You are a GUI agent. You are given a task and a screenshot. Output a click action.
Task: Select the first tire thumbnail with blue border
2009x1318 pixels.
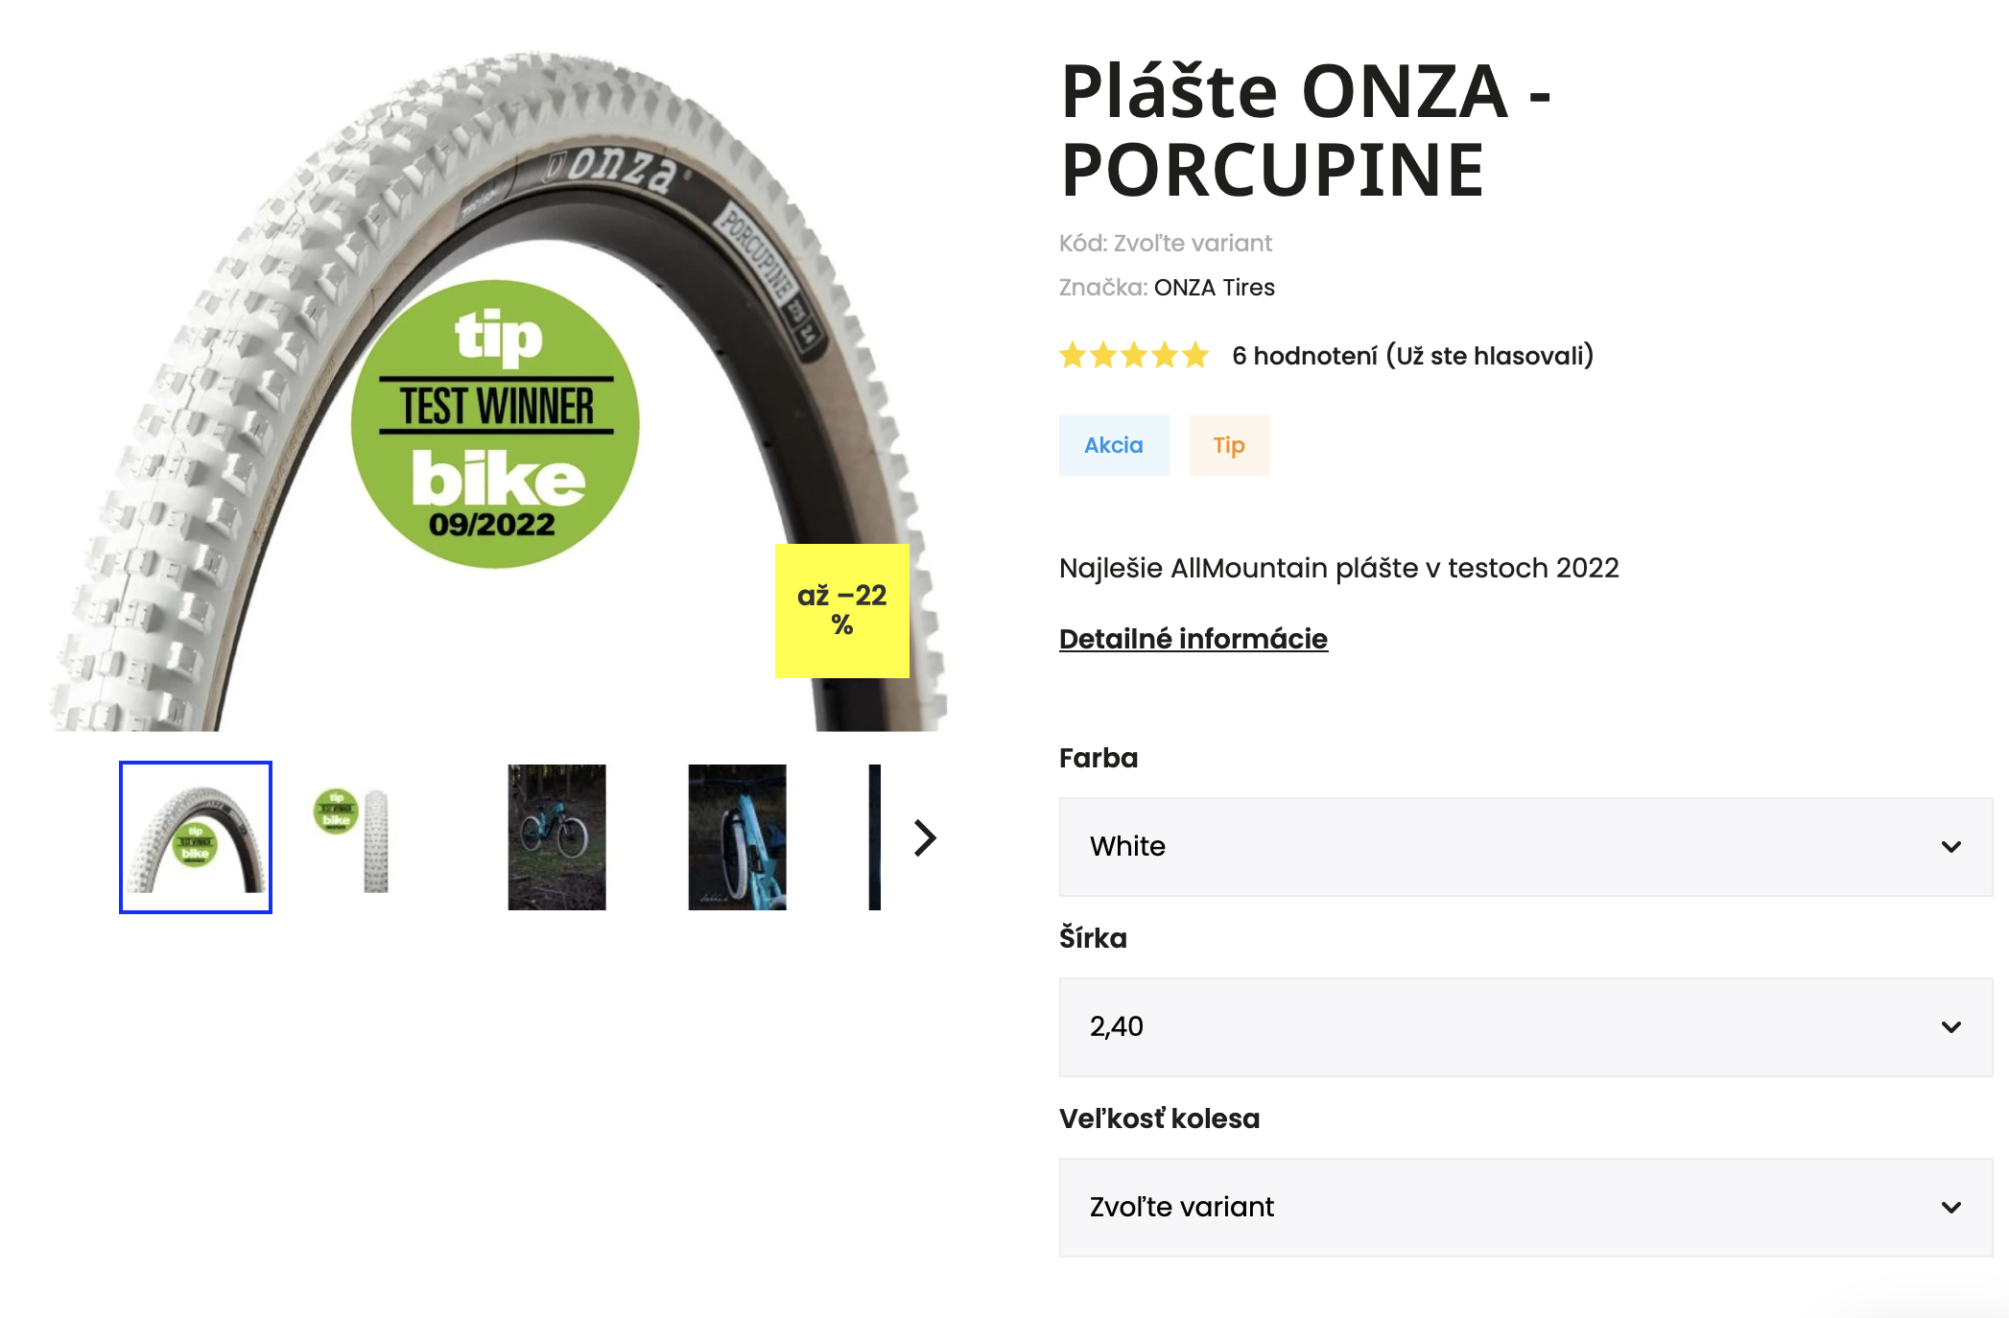(196, 837)
